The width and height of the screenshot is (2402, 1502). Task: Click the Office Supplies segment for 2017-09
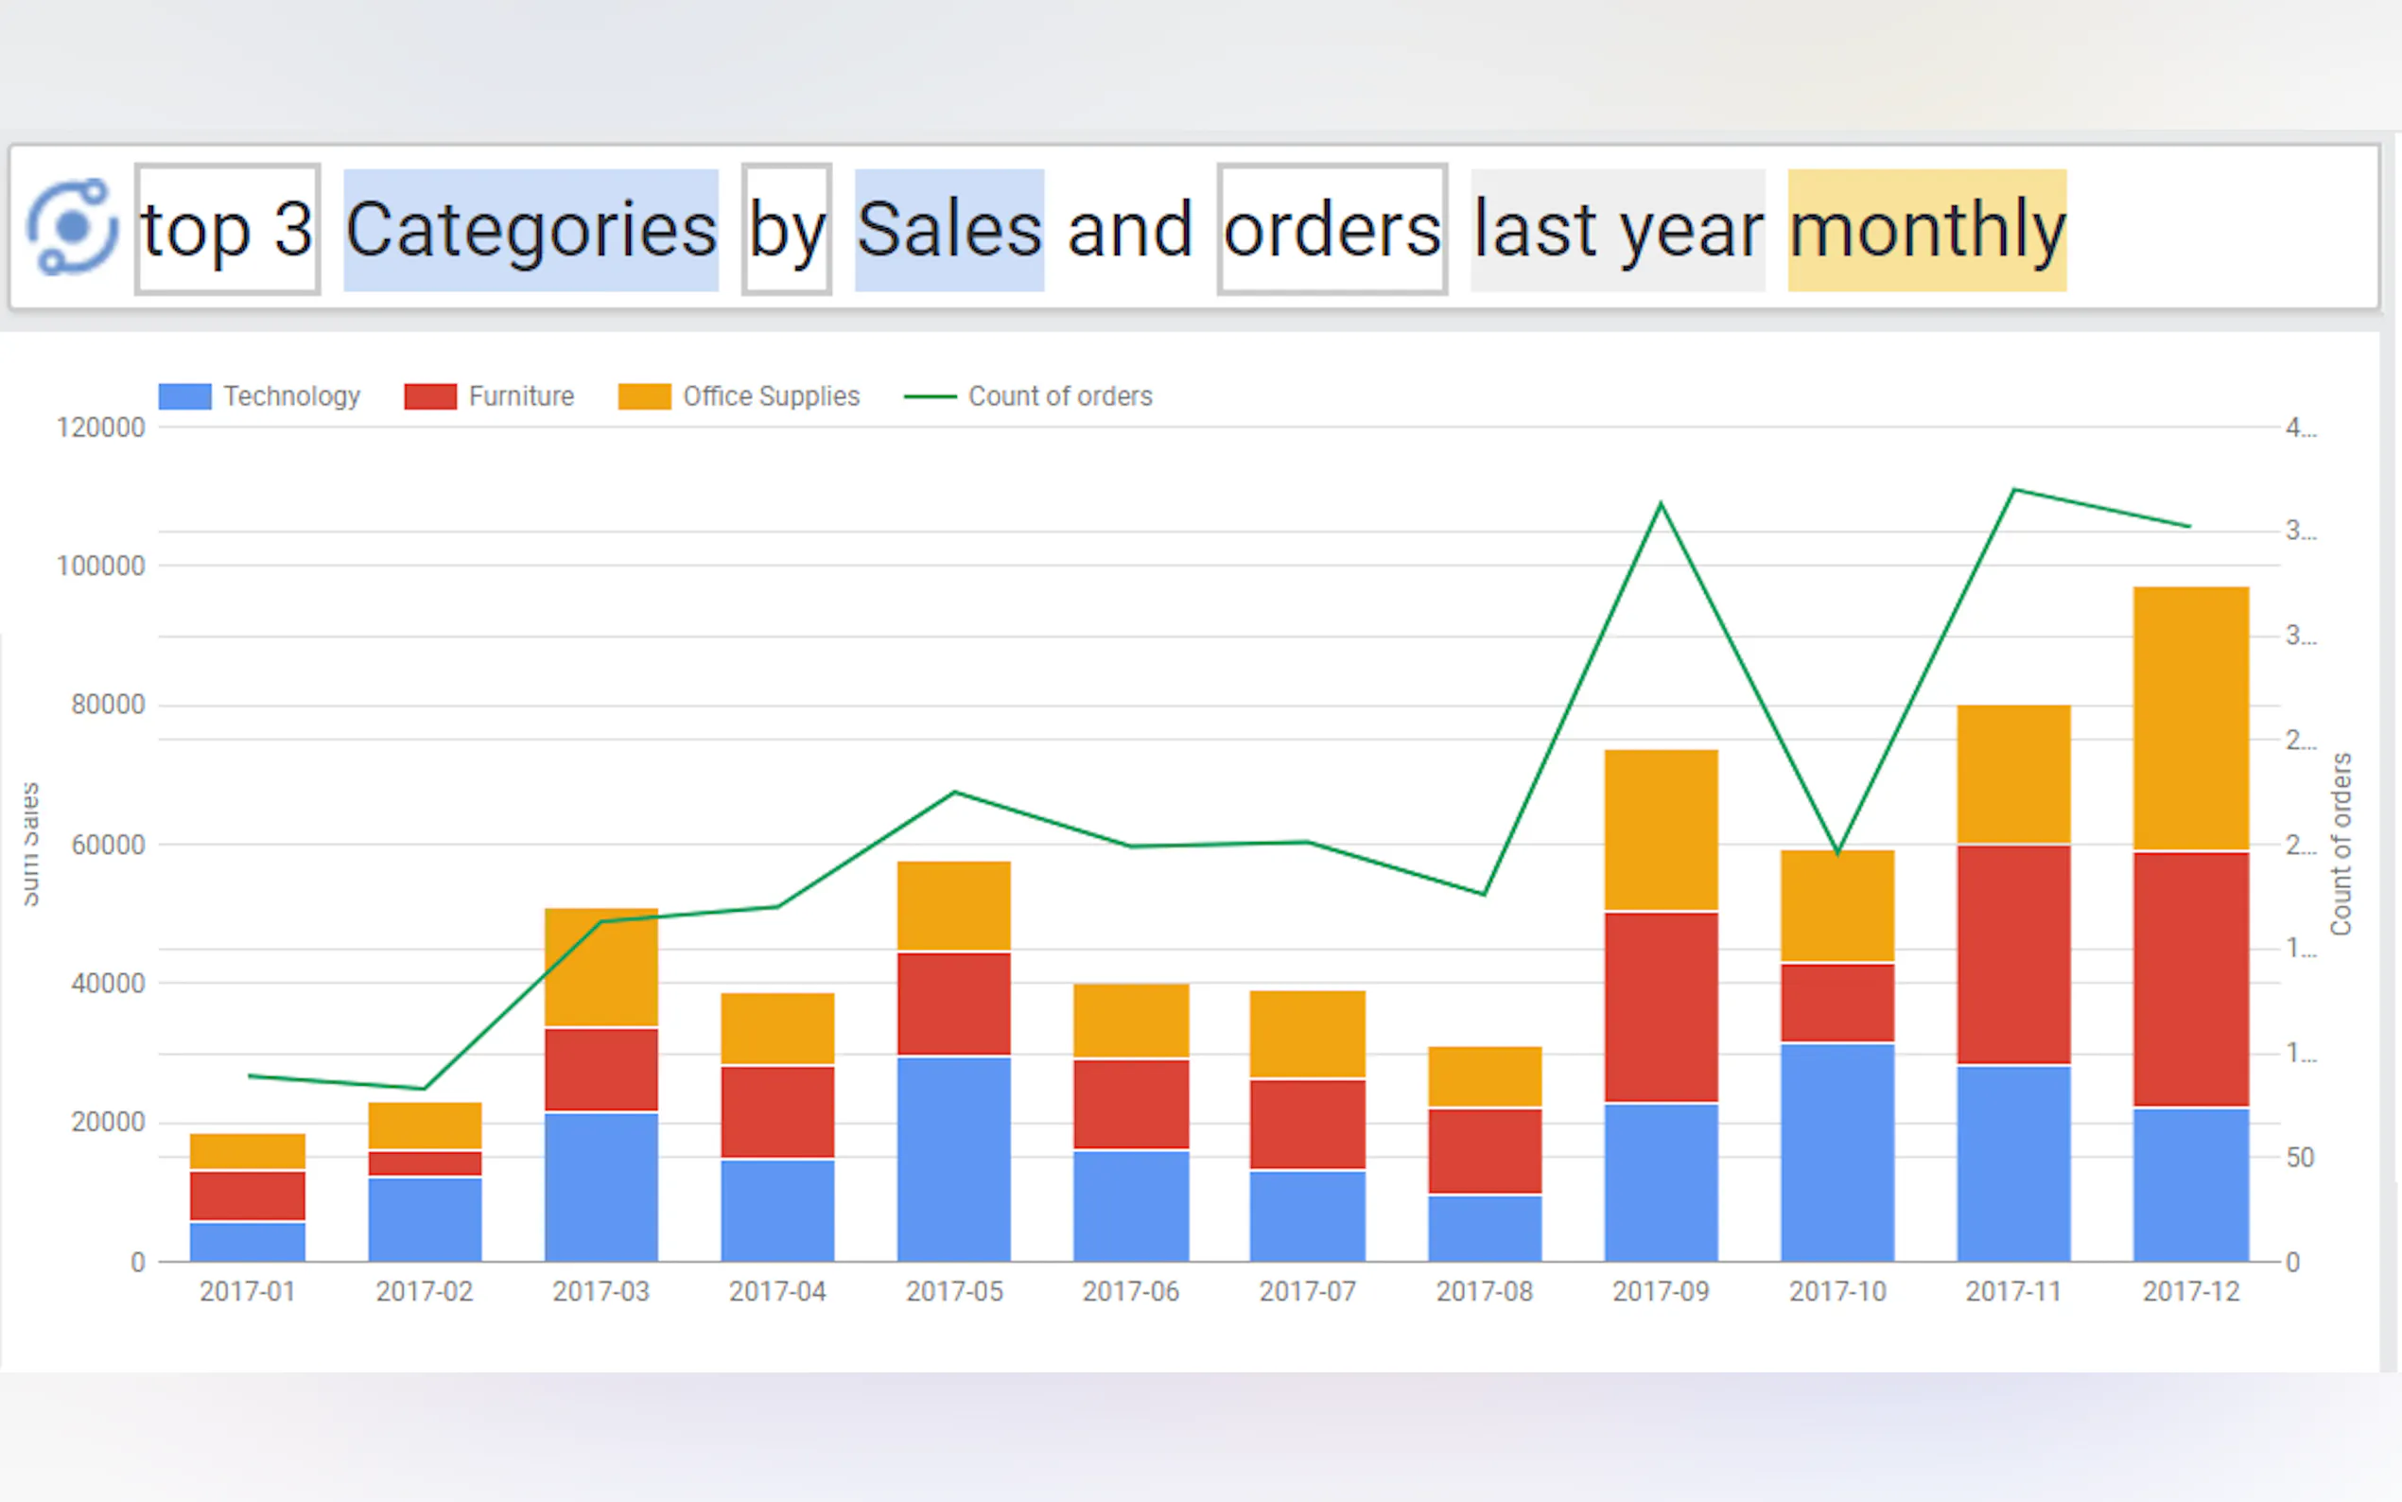point(1661,830)
